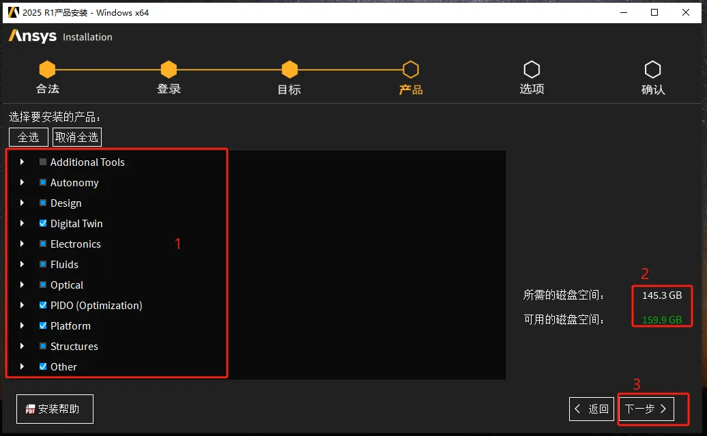The height and width of the screenshot is (436, 707).
Task: Click the 目标 step hexagon icon
Action: tap(289, 70)
